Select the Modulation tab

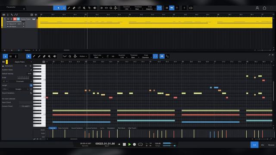point(111,128)
